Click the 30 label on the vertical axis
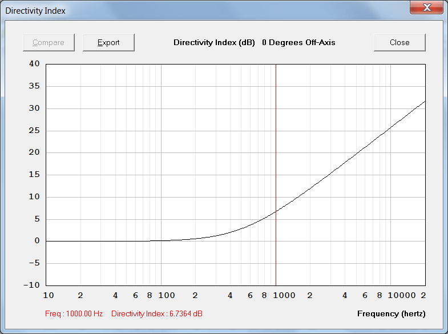 click(34, 108)
